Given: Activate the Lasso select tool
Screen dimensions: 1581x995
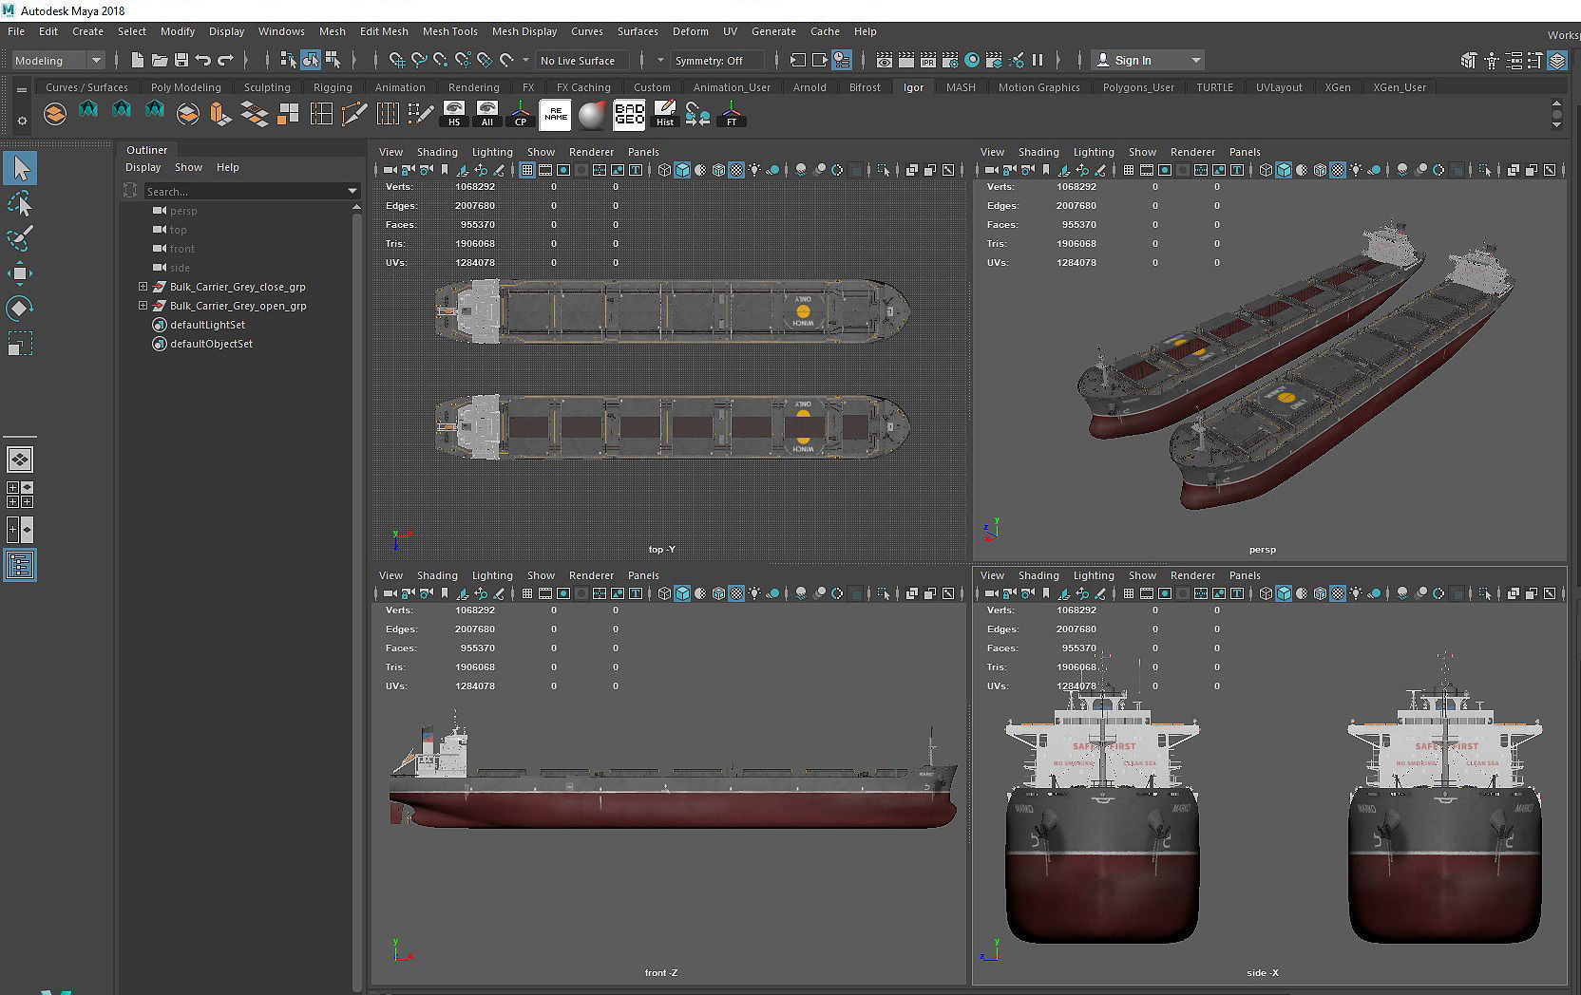Looking at the screenshot, I should [x=20, y=203].
